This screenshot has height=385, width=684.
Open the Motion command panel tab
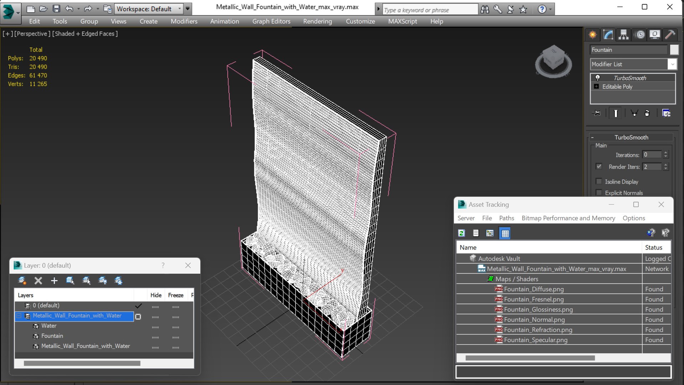[x=640, y=35]
